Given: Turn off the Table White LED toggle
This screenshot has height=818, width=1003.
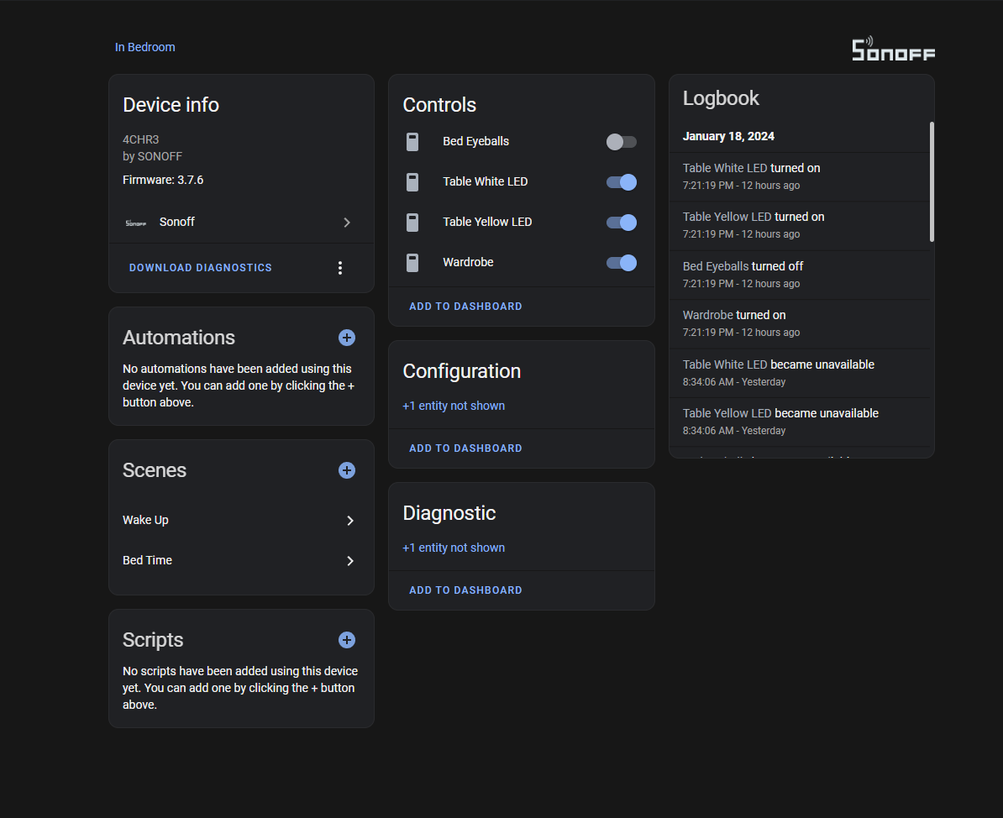Looking at the screenshot, I should pos(621,182).
